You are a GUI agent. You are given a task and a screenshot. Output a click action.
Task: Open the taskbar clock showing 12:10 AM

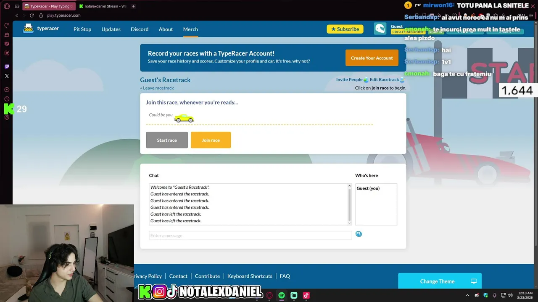tap(525, 295)
